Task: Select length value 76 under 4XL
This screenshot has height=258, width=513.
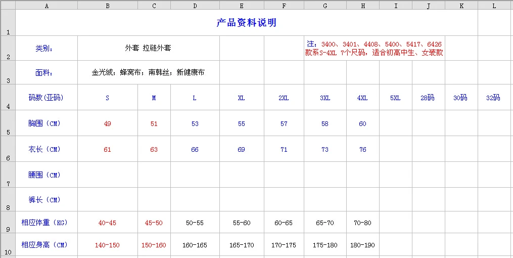Action: (363, 149)
